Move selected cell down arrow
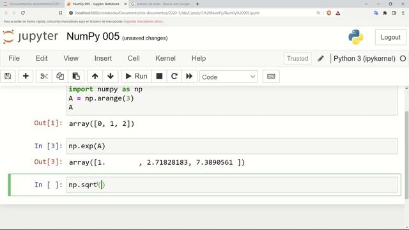409x230 pixels. point(111,77)
